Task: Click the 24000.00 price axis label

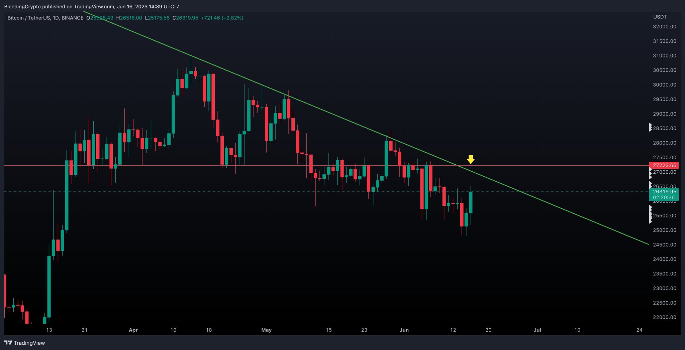Action: [x=664, y=259]
